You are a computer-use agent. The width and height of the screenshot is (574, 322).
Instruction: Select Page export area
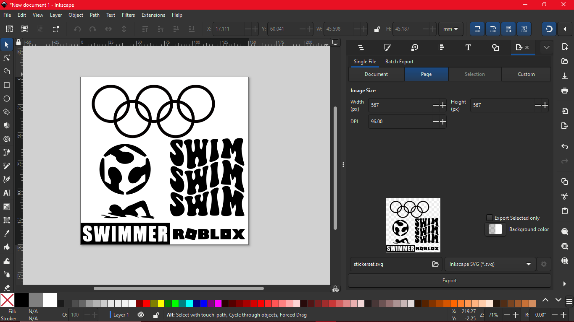pos(427,74)
